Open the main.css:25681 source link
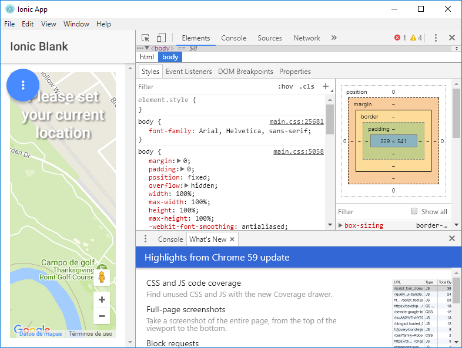This screenshot has height=348, width=462. click(x=296, y=121)
